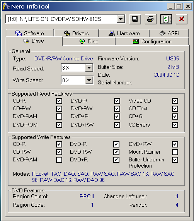
Task: Open the Configuration tab
Action: [x=152, y=41]
